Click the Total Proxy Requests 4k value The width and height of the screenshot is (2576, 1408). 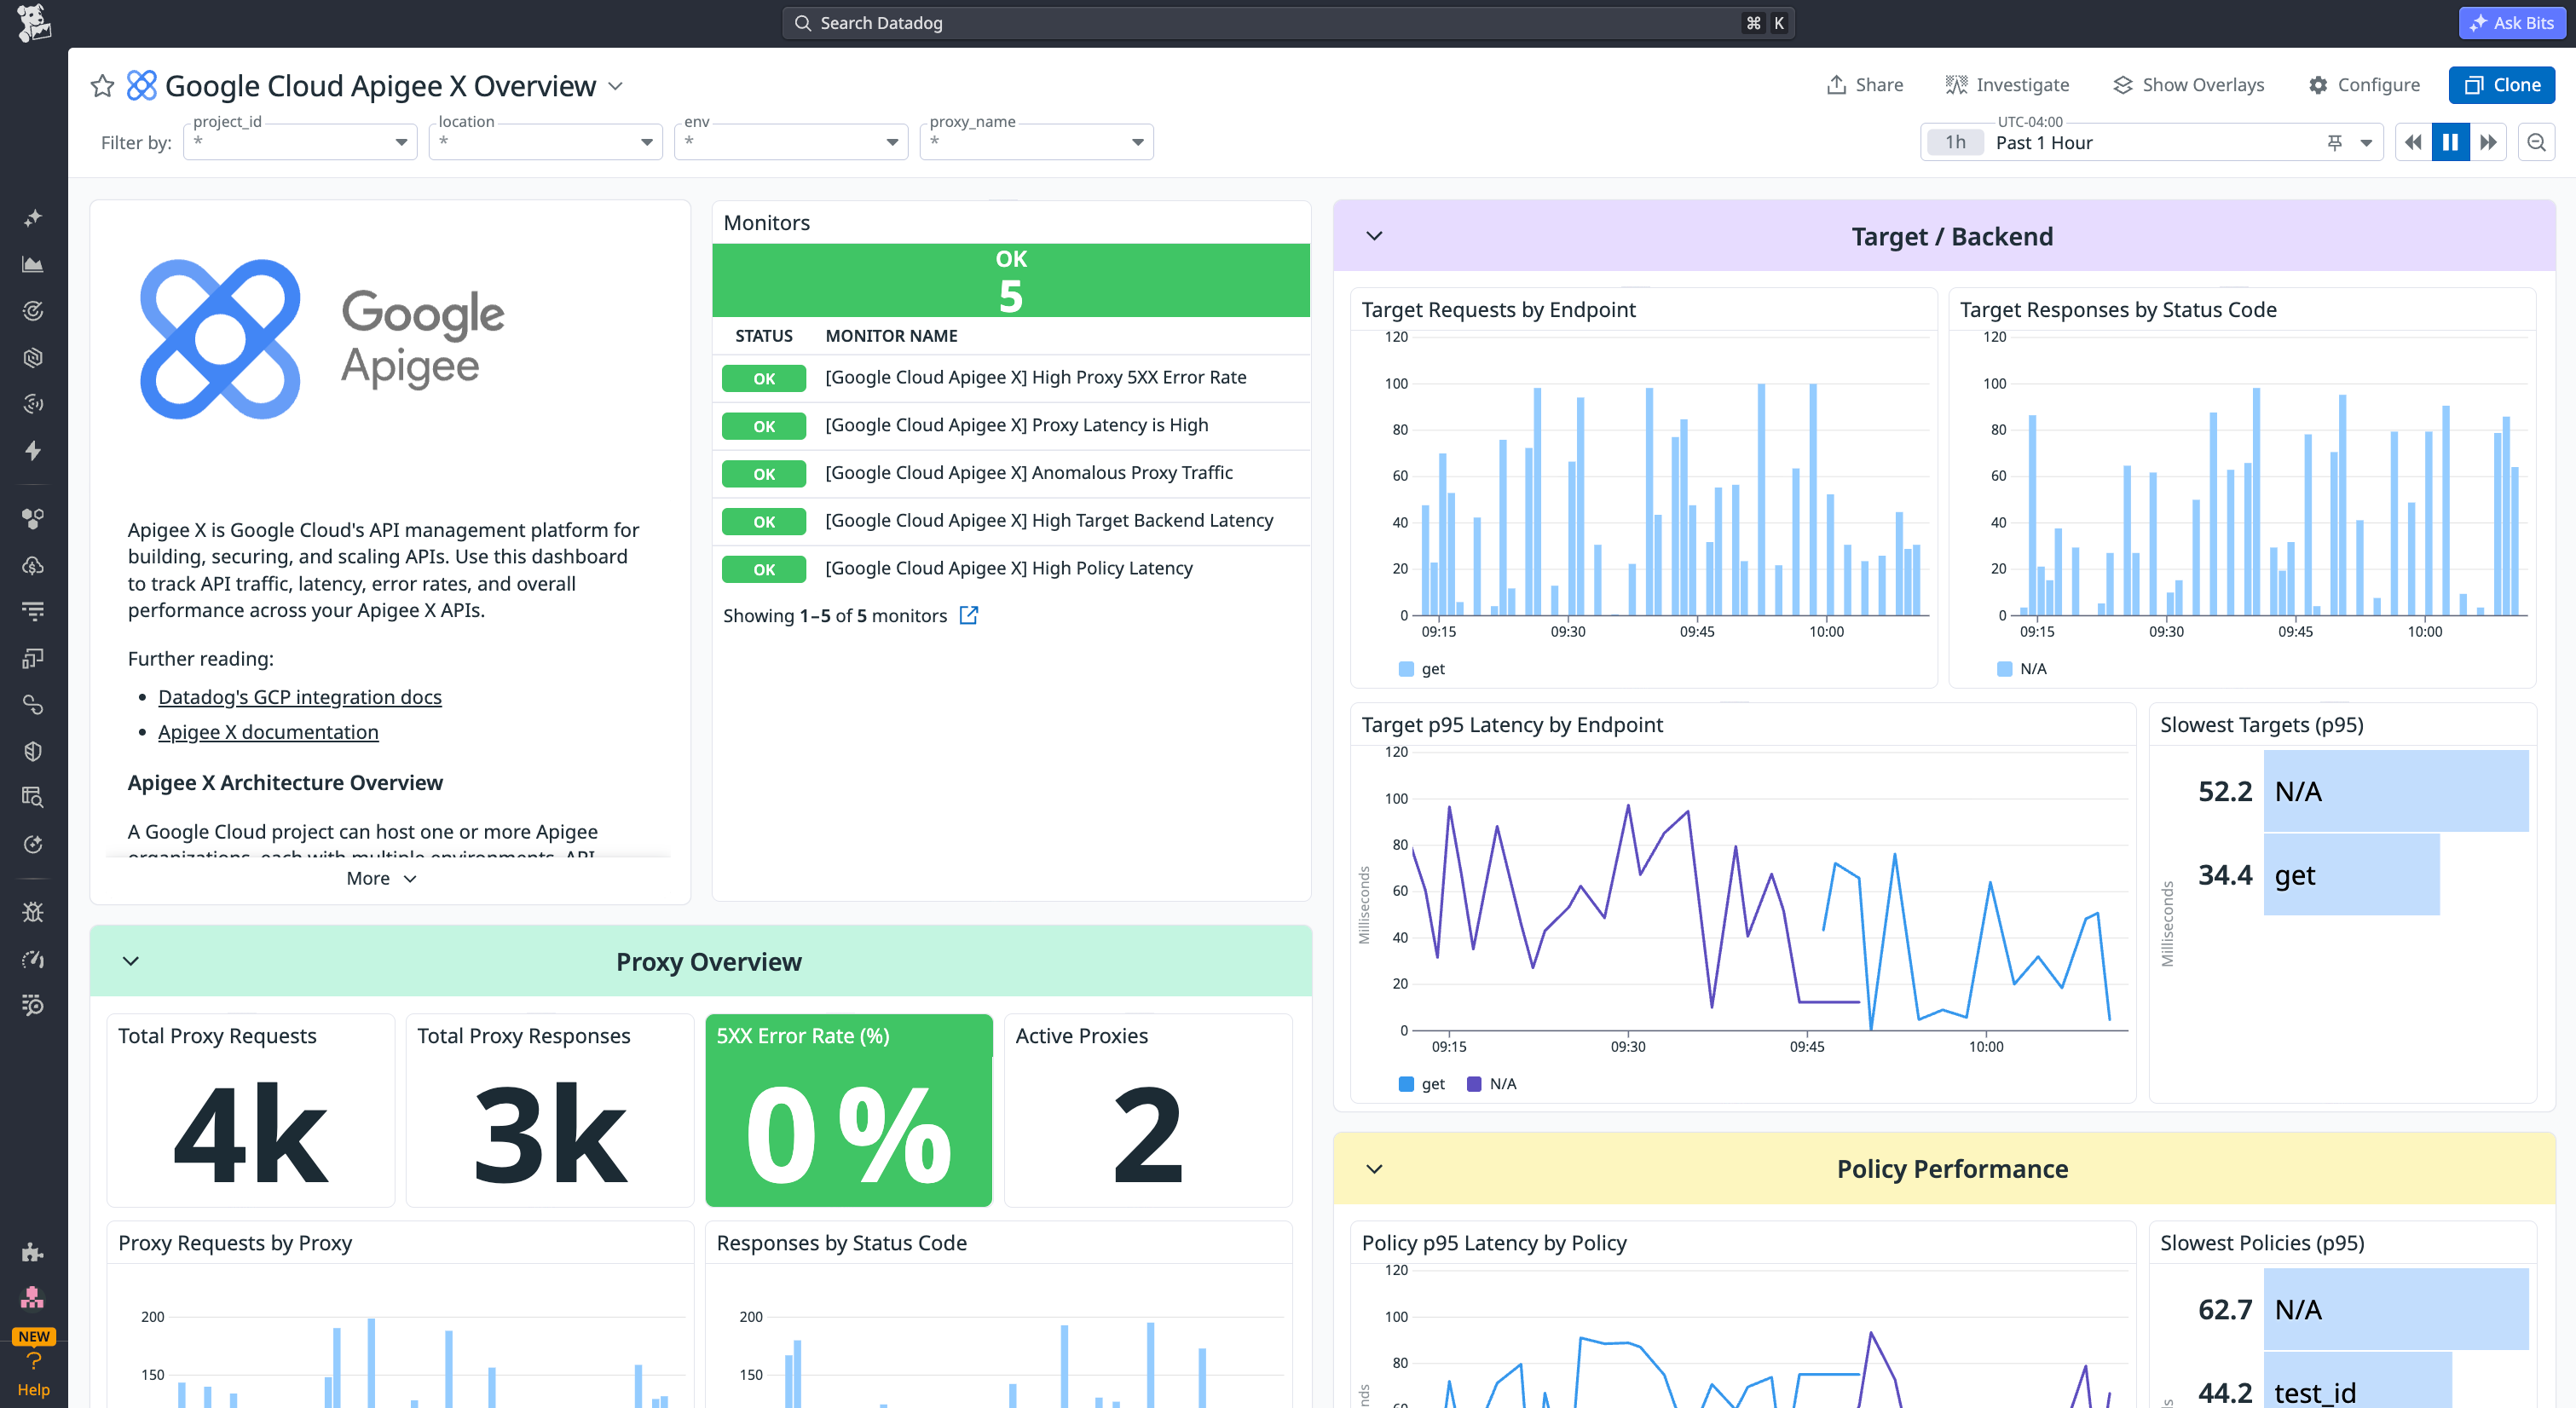point(250,1134)
